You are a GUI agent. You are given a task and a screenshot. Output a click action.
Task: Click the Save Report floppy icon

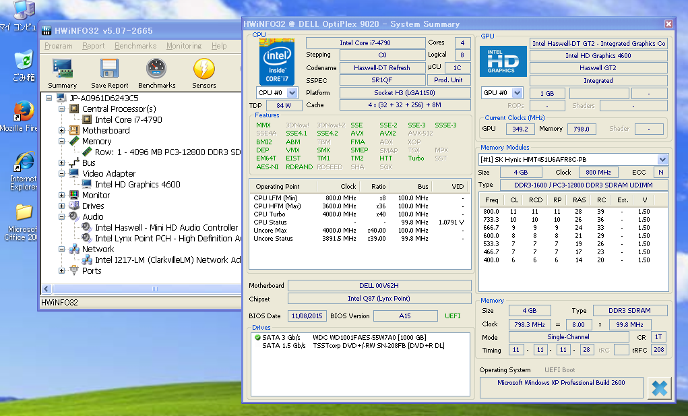tap(109, 69)
